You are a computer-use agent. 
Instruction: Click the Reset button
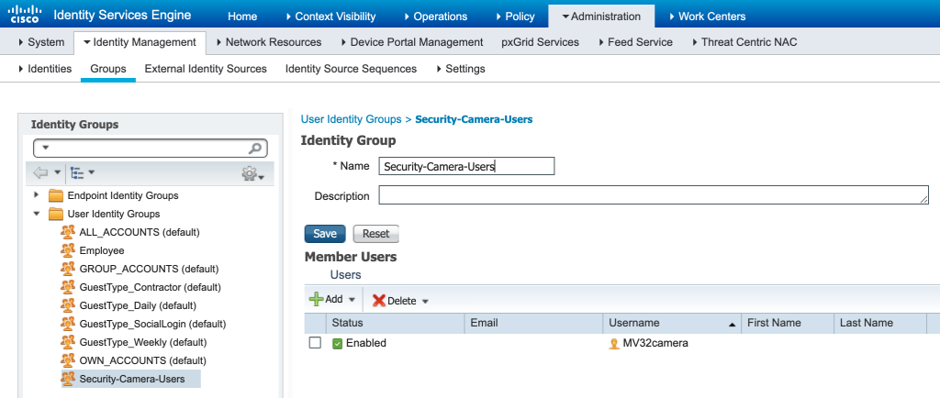pyautogui.click(x=375, y=234)
